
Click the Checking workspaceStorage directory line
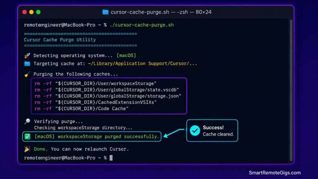(83, 128)
